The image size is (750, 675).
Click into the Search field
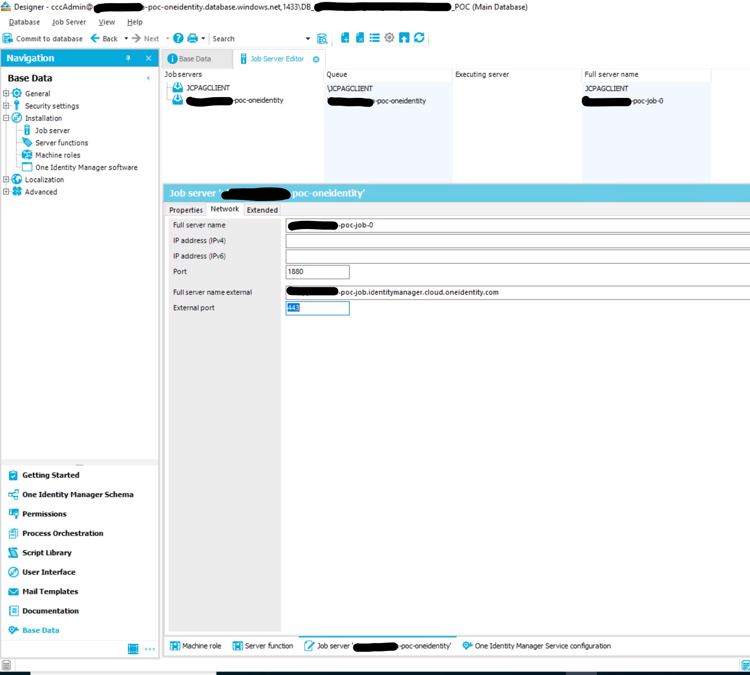tap(258, 38)
